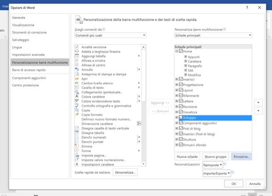Collapse the Home tree node

tap(177, 51)
